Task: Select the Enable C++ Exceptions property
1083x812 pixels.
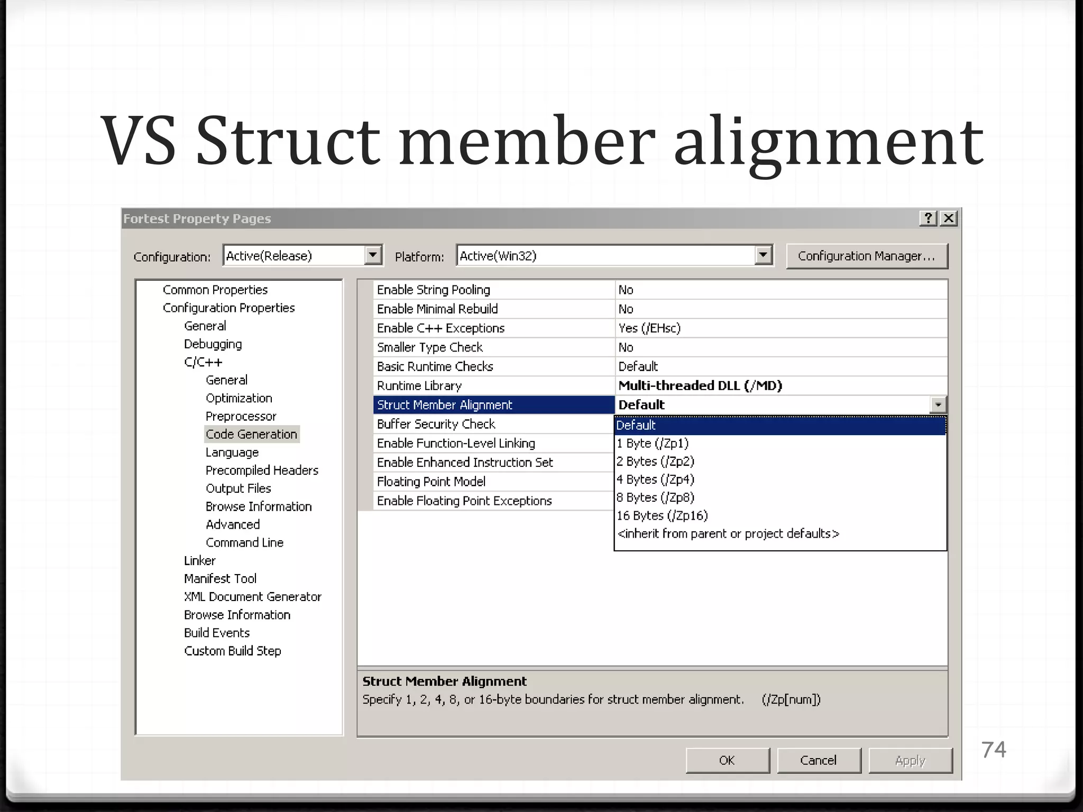Action: (x=494, y=328)
